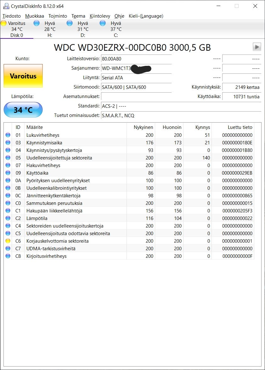Viewport: 265px width, 370px height.
Task: Click the Laitteistoversio field 80.00A80
Action: click(136, 59)
